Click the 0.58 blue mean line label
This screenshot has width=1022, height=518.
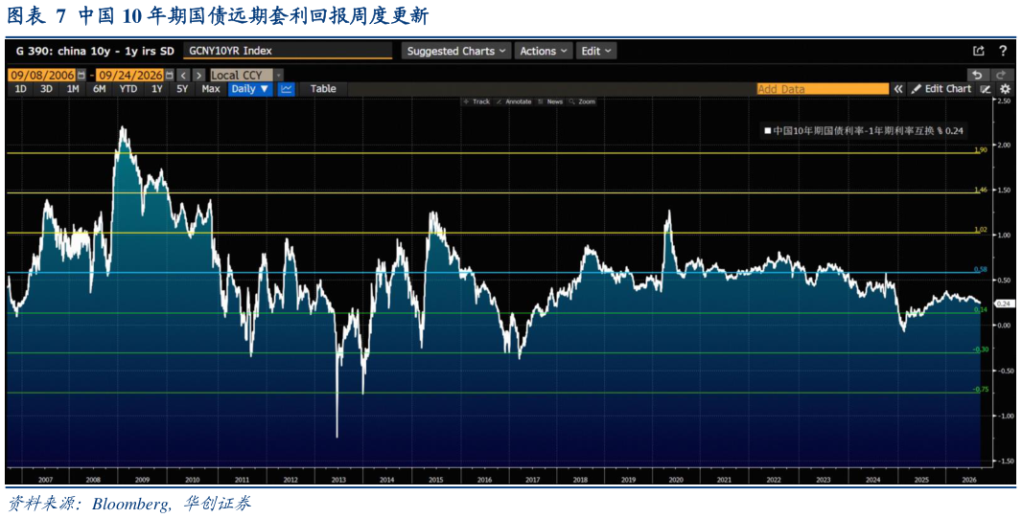(x=980, y=269)
